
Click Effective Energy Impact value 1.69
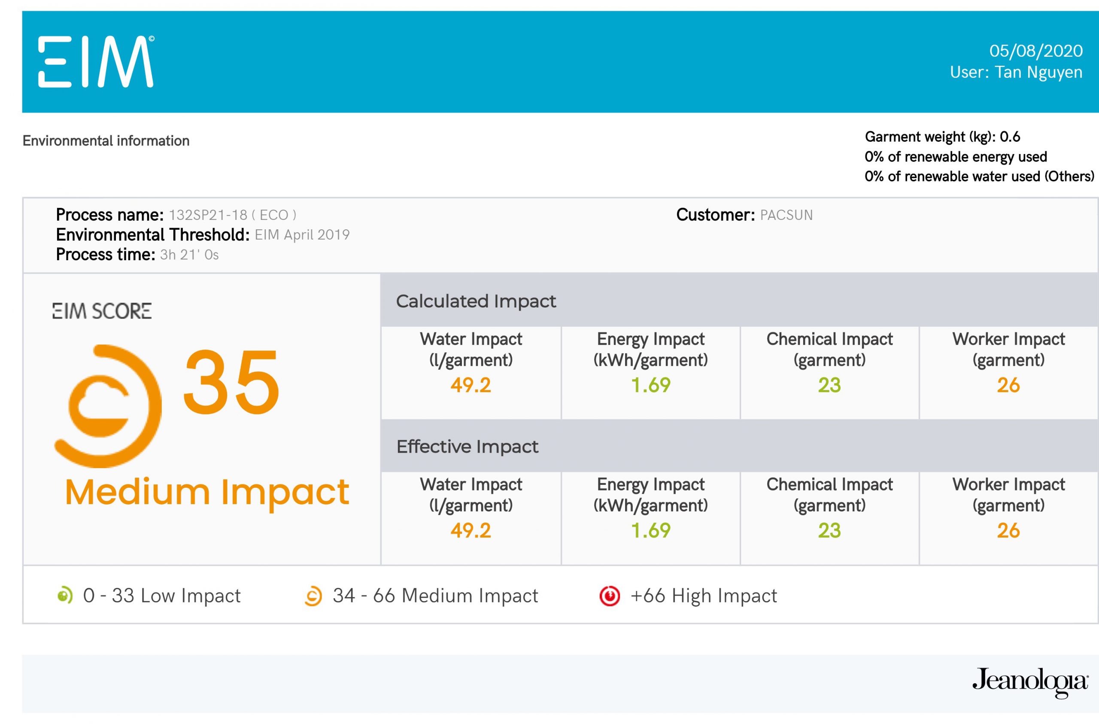[651, 531]
